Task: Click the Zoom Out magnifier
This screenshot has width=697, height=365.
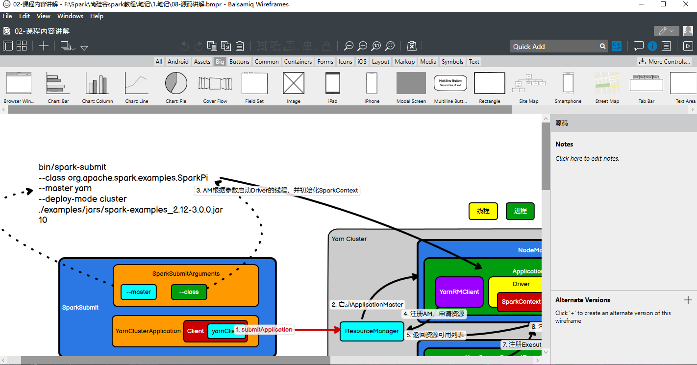Action: click(x=348, y=46)
